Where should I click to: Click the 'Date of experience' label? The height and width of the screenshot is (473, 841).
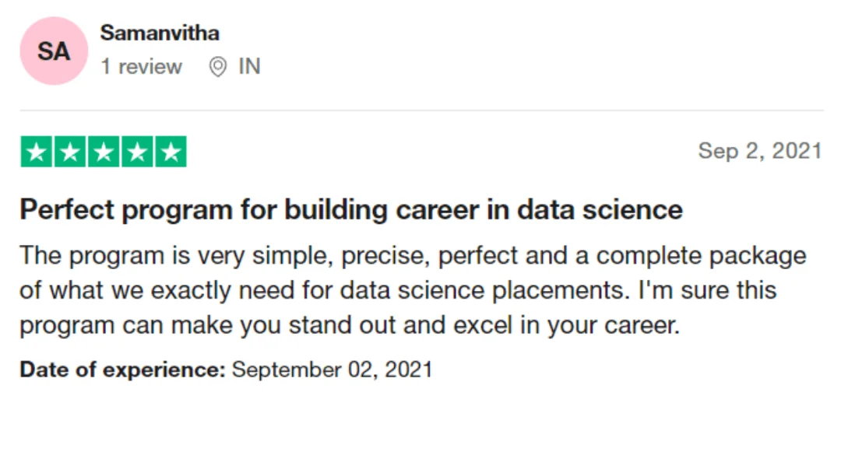click(123, 370)
